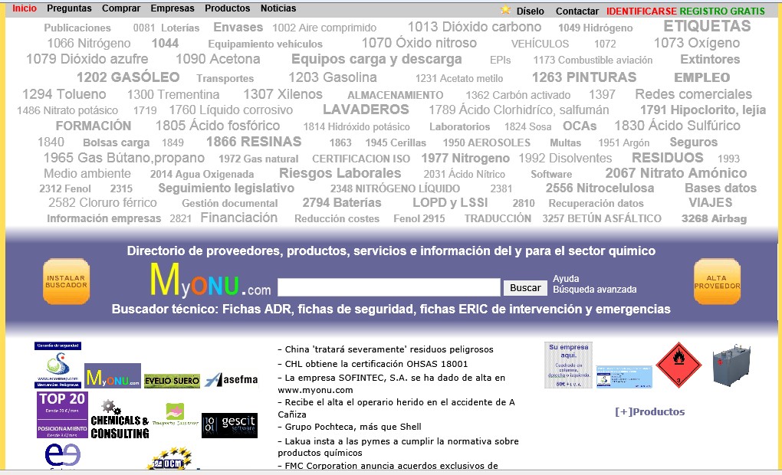Focus the MyONU search text field
This screenshot has height=475, width=782.
389,288
